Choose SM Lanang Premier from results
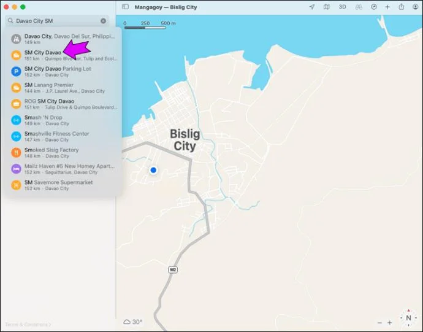 click(64, 88)
